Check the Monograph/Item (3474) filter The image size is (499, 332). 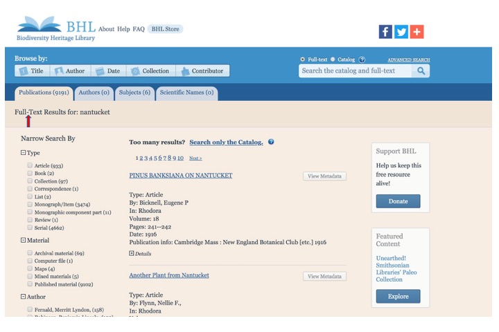30,204
